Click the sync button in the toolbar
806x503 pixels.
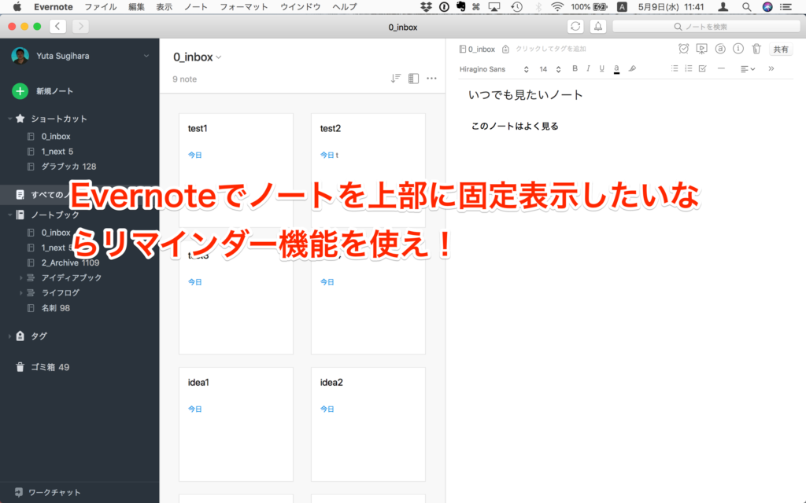tap(575, 27)
